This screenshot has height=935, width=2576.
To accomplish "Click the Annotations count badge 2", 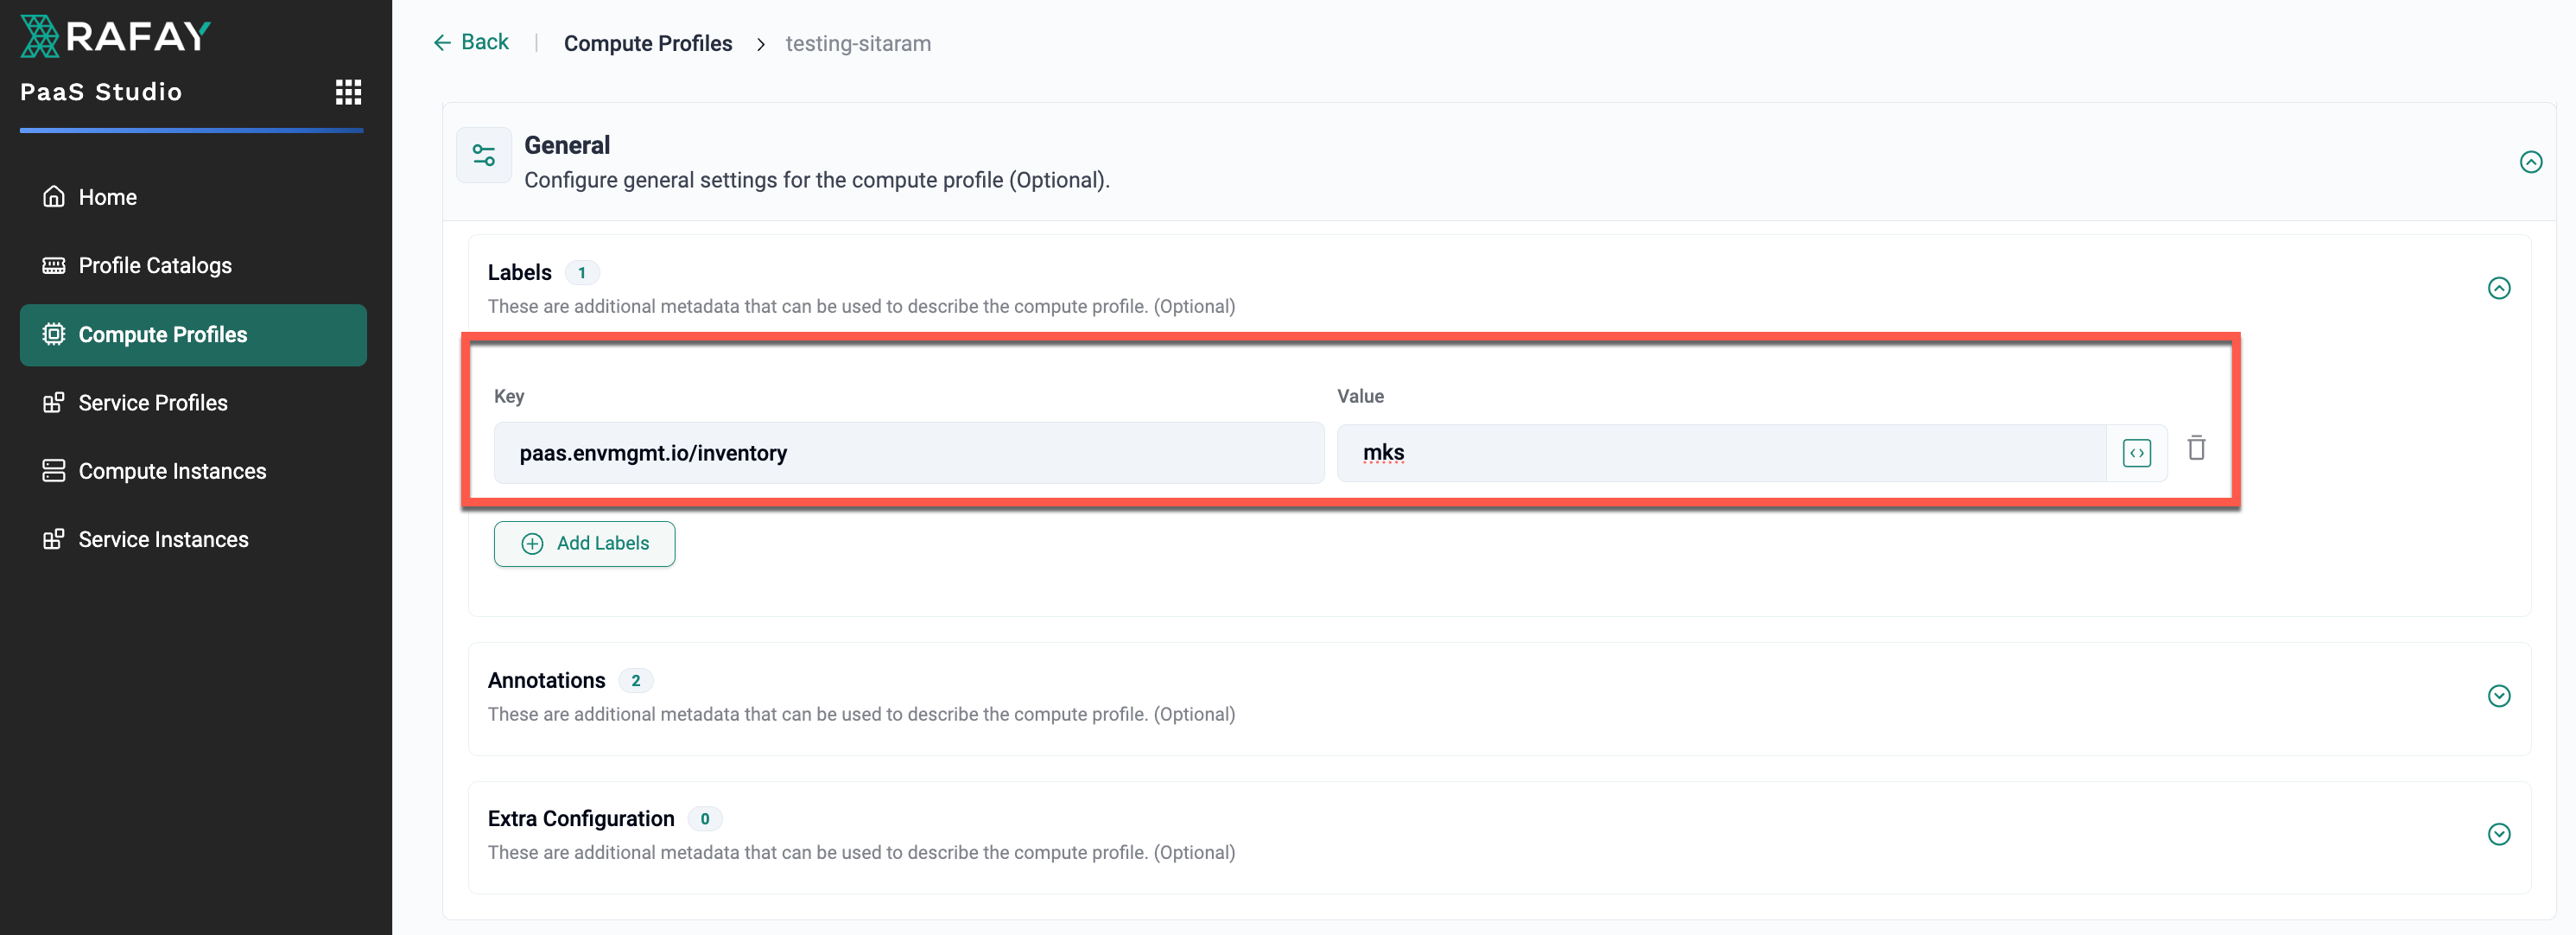I will [635, 680].
